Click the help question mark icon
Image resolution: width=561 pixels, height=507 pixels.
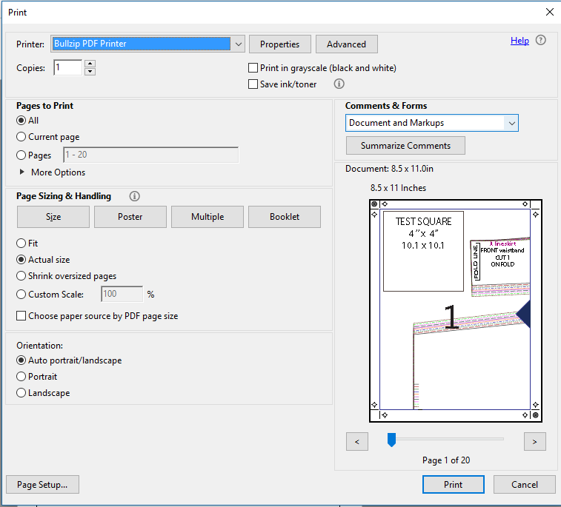click(540, 40)
